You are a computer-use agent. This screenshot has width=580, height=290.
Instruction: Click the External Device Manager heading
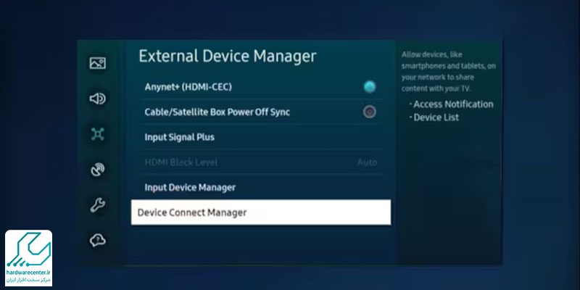pyautogui.click(x=228, y=56)
